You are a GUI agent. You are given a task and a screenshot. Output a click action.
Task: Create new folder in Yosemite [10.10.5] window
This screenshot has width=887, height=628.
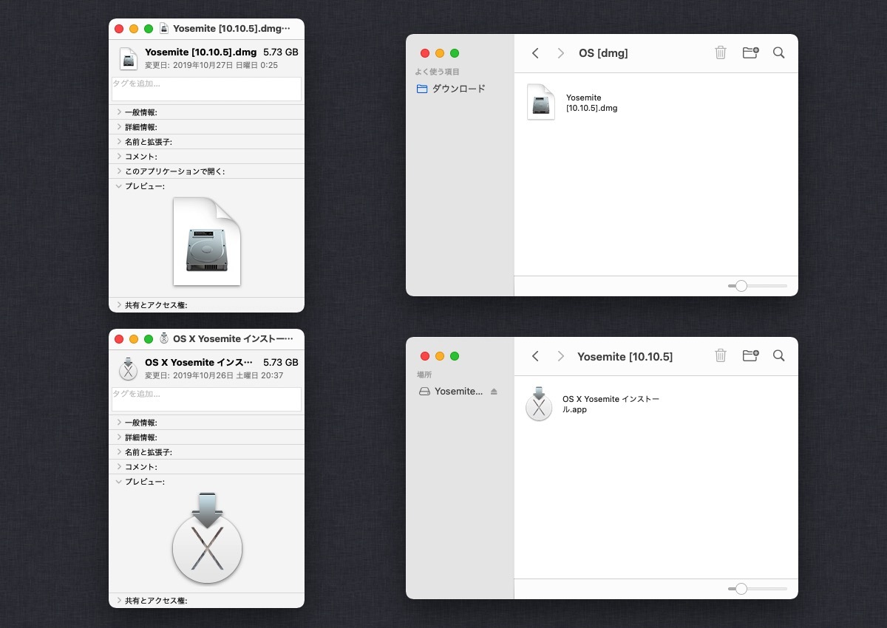pyautogui.click(x=750, y=356)
